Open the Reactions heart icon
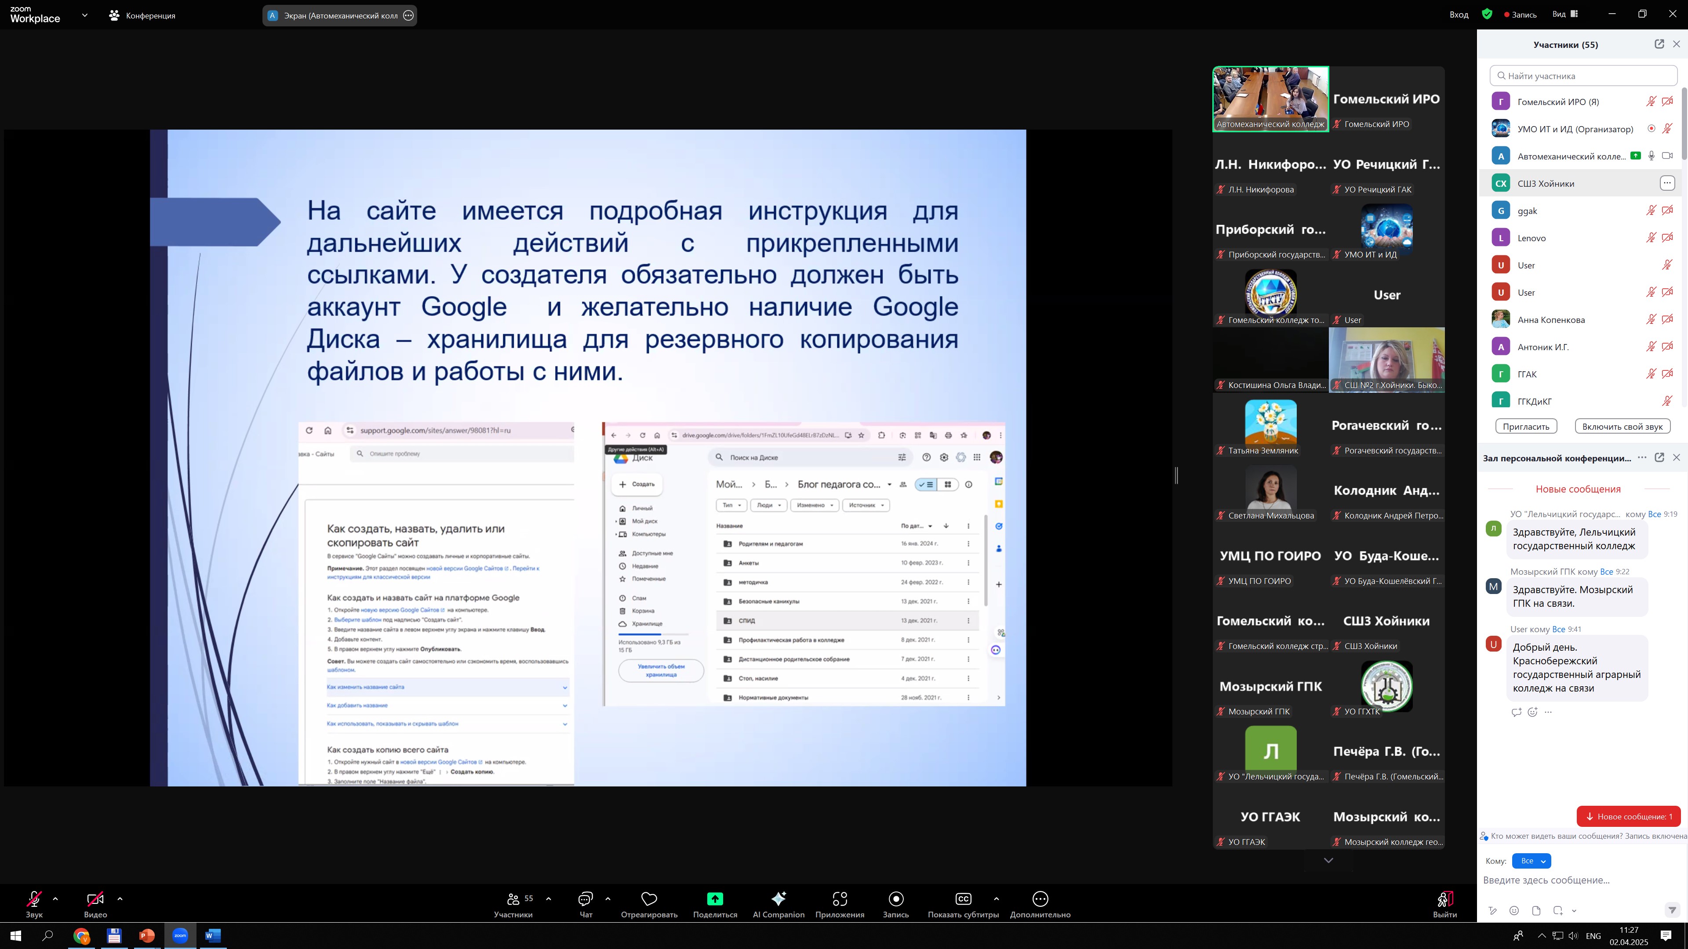The image size is (1688, 949). click(x=649, y=899)
